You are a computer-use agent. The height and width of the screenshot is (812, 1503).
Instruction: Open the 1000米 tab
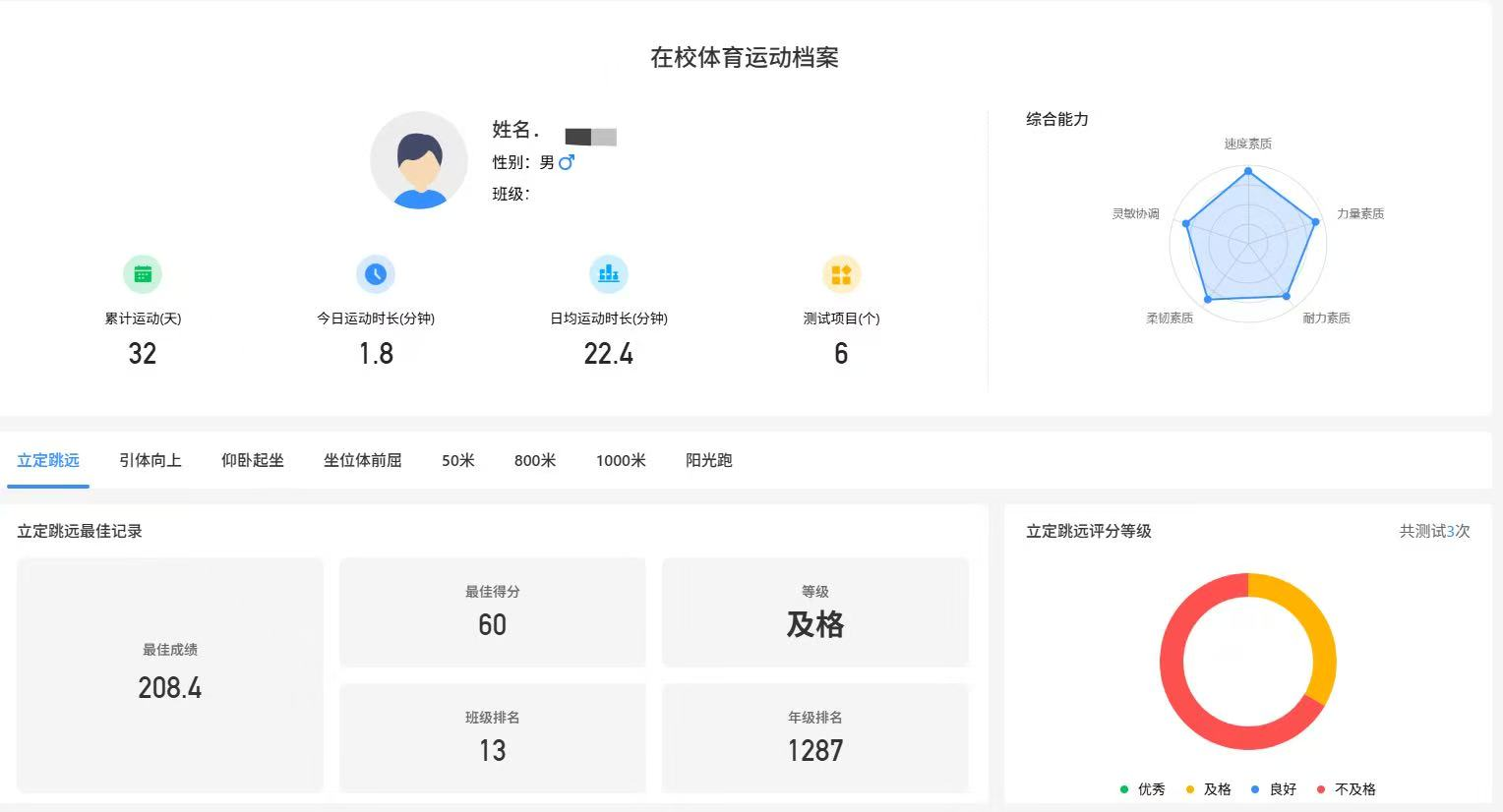click(x=621, y=460)
